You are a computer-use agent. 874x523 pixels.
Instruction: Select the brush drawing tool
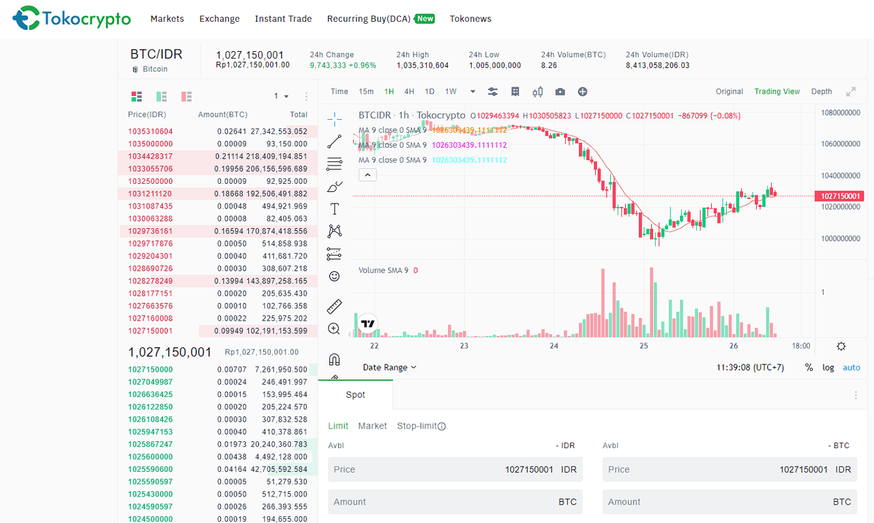[334, 187]
